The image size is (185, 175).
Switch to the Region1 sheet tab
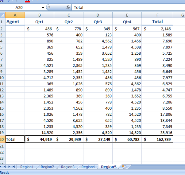tap(27, 167)
